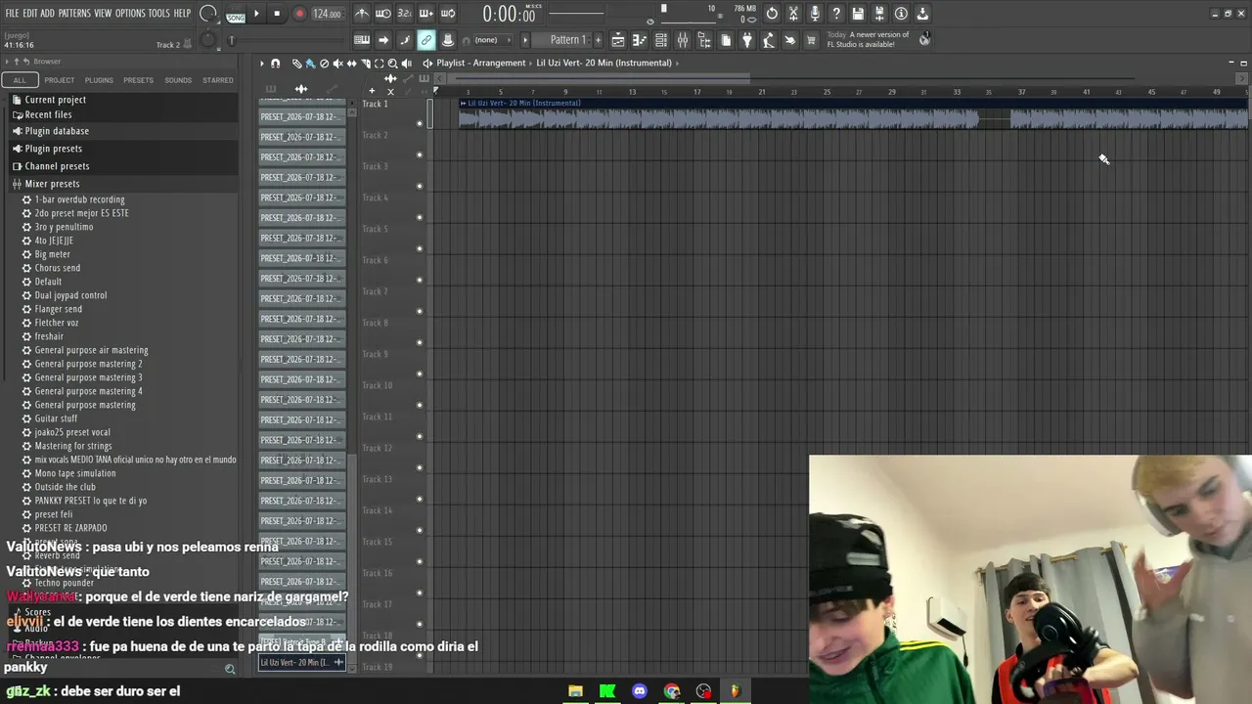The width and height of the screenshot is (1252, 704).
Task: Click the Lil Uzi Vert audio clip
Action: [x=853, y=113]
